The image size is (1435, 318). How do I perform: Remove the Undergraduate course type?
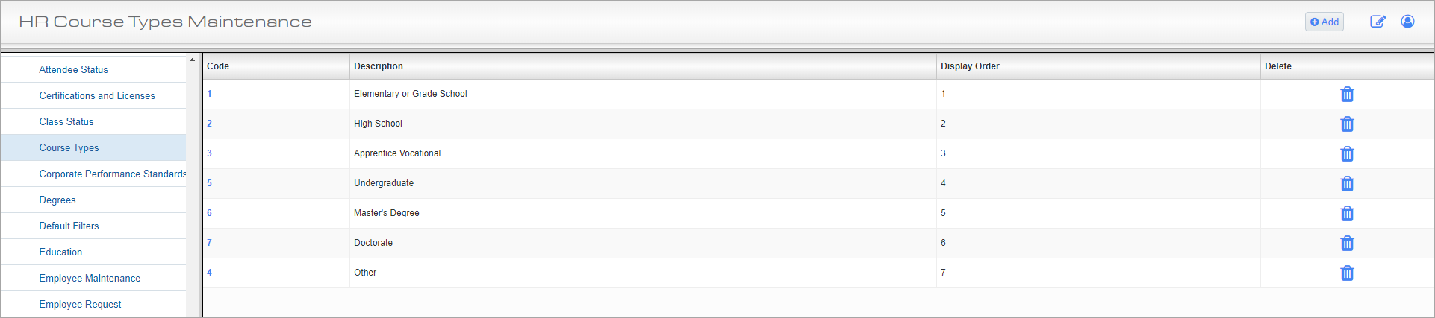click(1347, 184)
